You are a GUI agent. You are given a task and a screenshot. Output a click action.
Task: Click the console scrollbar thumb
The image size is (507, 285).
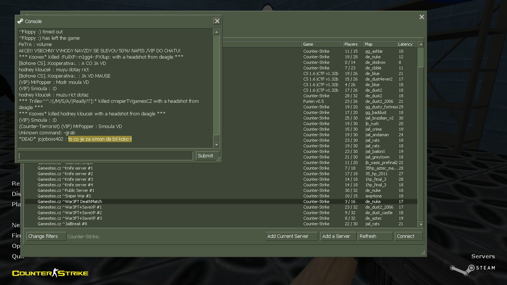(x=216, y=138)
